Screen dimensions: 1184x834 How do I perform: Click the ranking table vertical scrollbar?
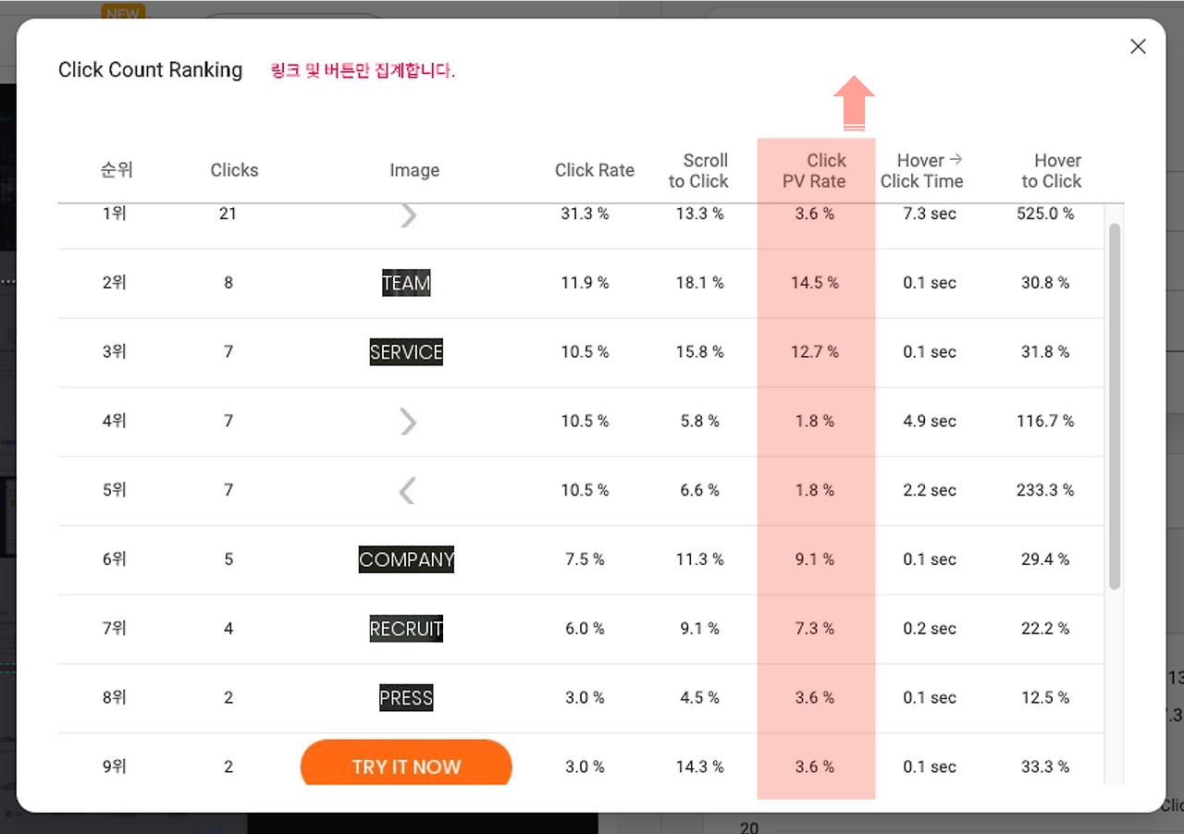tap(1115, 406)
